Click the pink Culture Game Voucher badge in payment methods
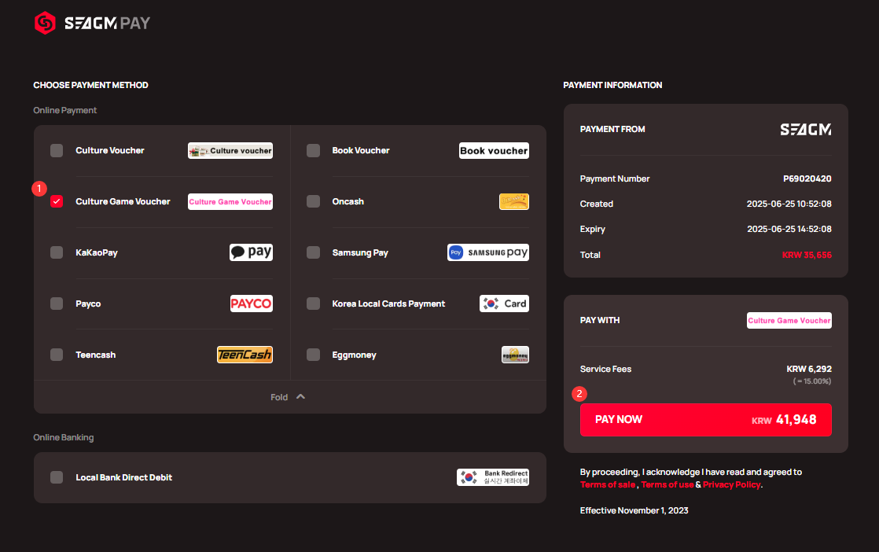The height and width of the screenshot is (552, 879). (230, 202)
